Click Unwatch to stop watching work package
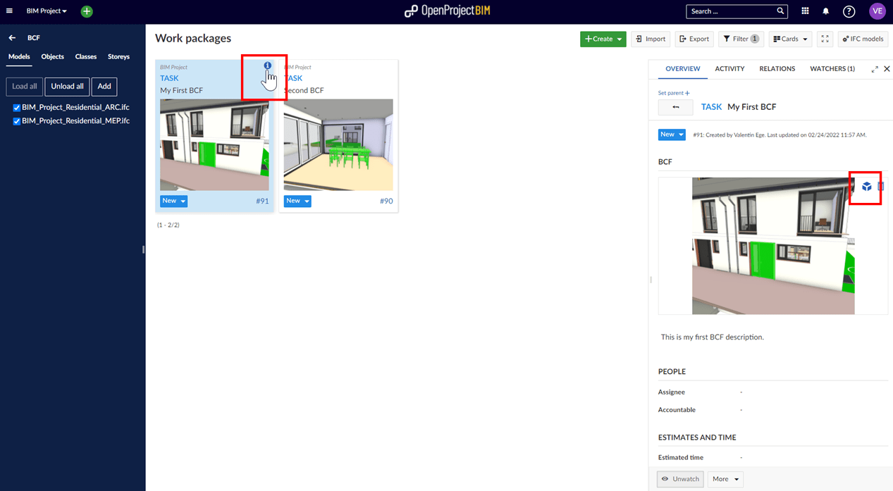This screenshot has width=893, height=491. [679, 479]
